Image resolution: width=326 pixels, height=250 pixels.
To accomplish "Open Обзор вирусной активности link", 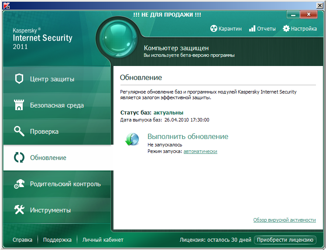I will tap(285, 220).
